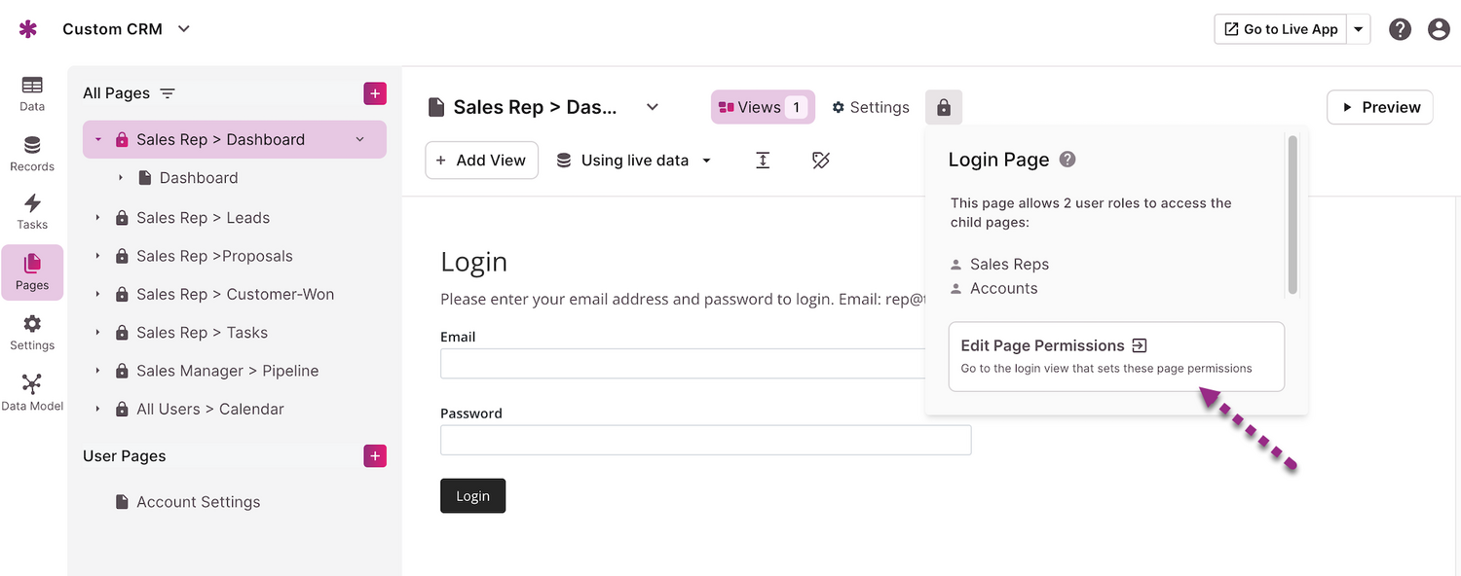Switch to the Views tab
Screen dimensions: 1461x576
click(x=762, y=107)
